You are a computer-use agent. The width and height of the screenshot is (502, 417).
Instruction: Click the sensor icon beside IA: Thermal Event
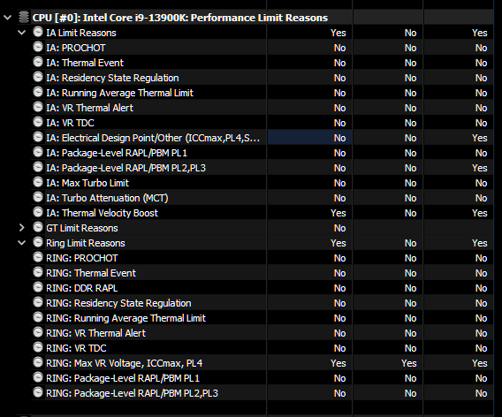point(38,62)
